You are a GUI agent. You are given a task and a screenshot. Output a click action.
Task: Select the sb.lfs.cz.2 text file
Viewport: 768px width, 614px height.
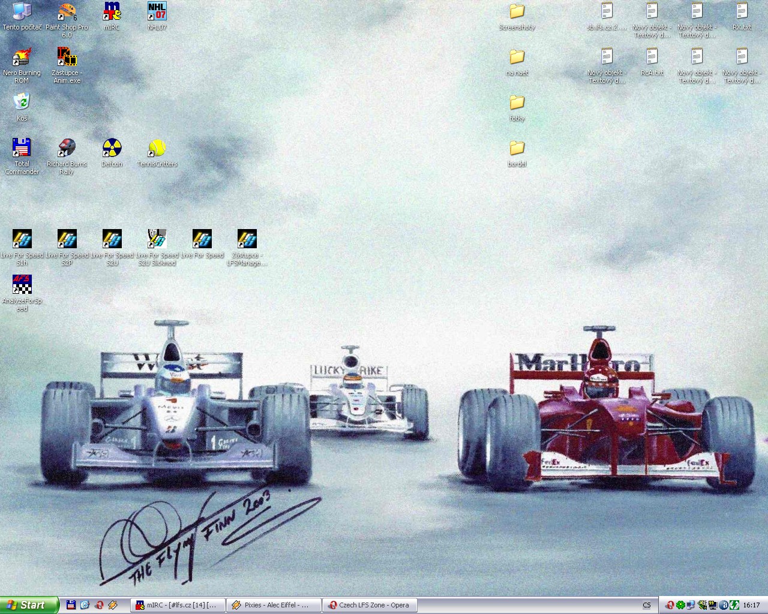coord(607,16)
